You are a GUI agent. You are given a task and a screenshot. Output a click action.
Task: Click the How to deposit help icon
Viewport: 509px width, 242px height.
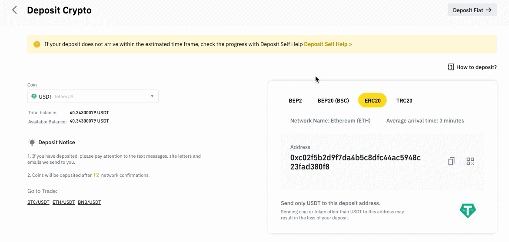451,67
